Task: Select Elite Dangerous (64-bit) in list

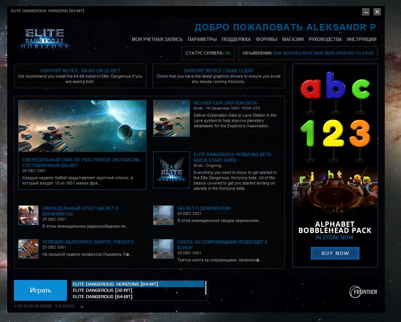Action: [x=138, y=297]
